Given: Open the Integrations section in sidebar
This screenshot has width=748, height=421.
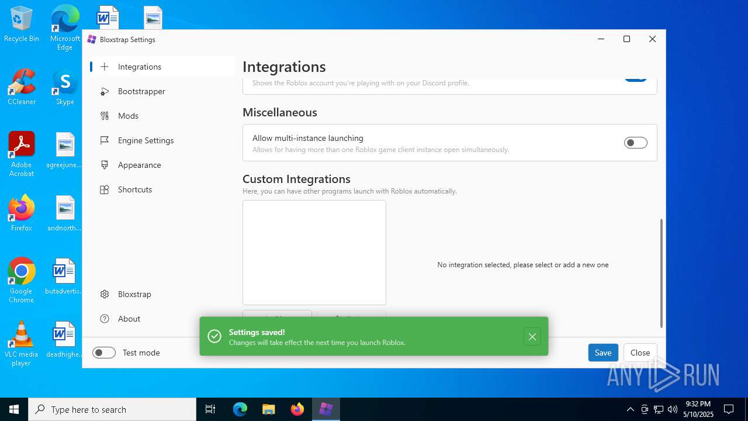Looking at the screenshot, I should point(162,67).
